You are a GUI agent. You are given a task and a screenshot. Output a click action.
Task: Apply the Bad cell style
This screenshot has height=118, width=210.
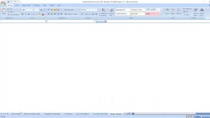153,14
